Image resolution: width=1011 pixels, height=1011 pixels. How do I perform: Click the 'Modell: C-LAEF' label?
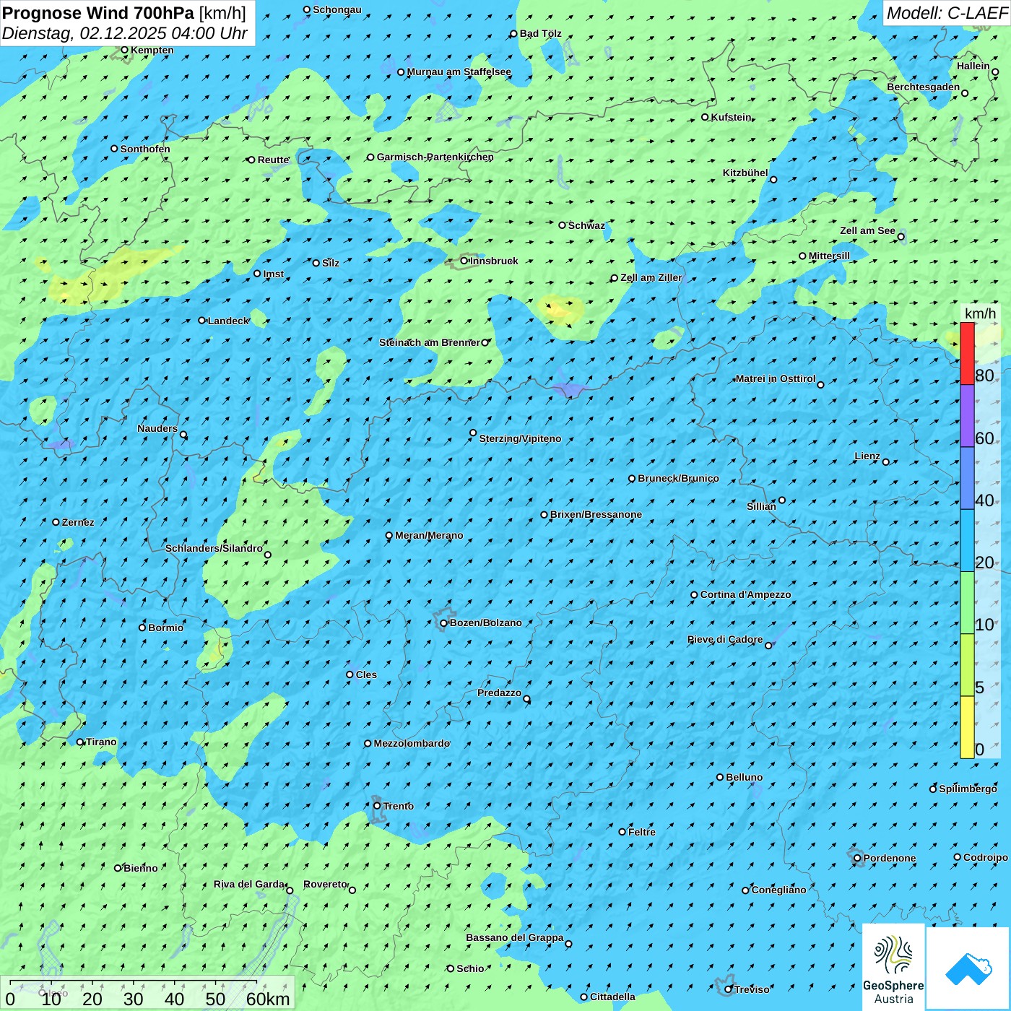(947, 13)
